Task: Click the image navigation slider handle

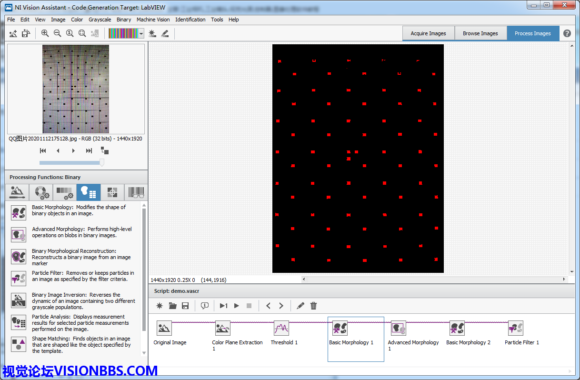Action: click(101, 163)
